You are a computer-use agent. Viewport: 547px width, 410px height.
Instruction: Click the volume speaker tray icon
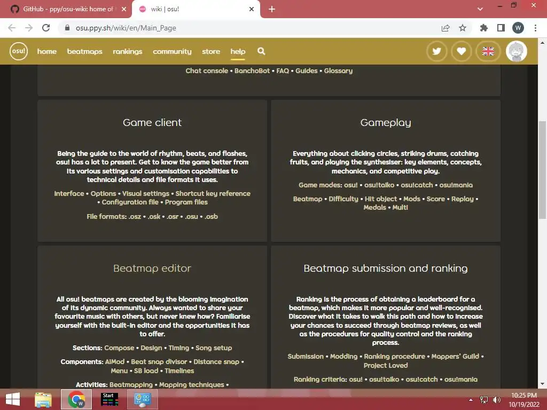496,400
